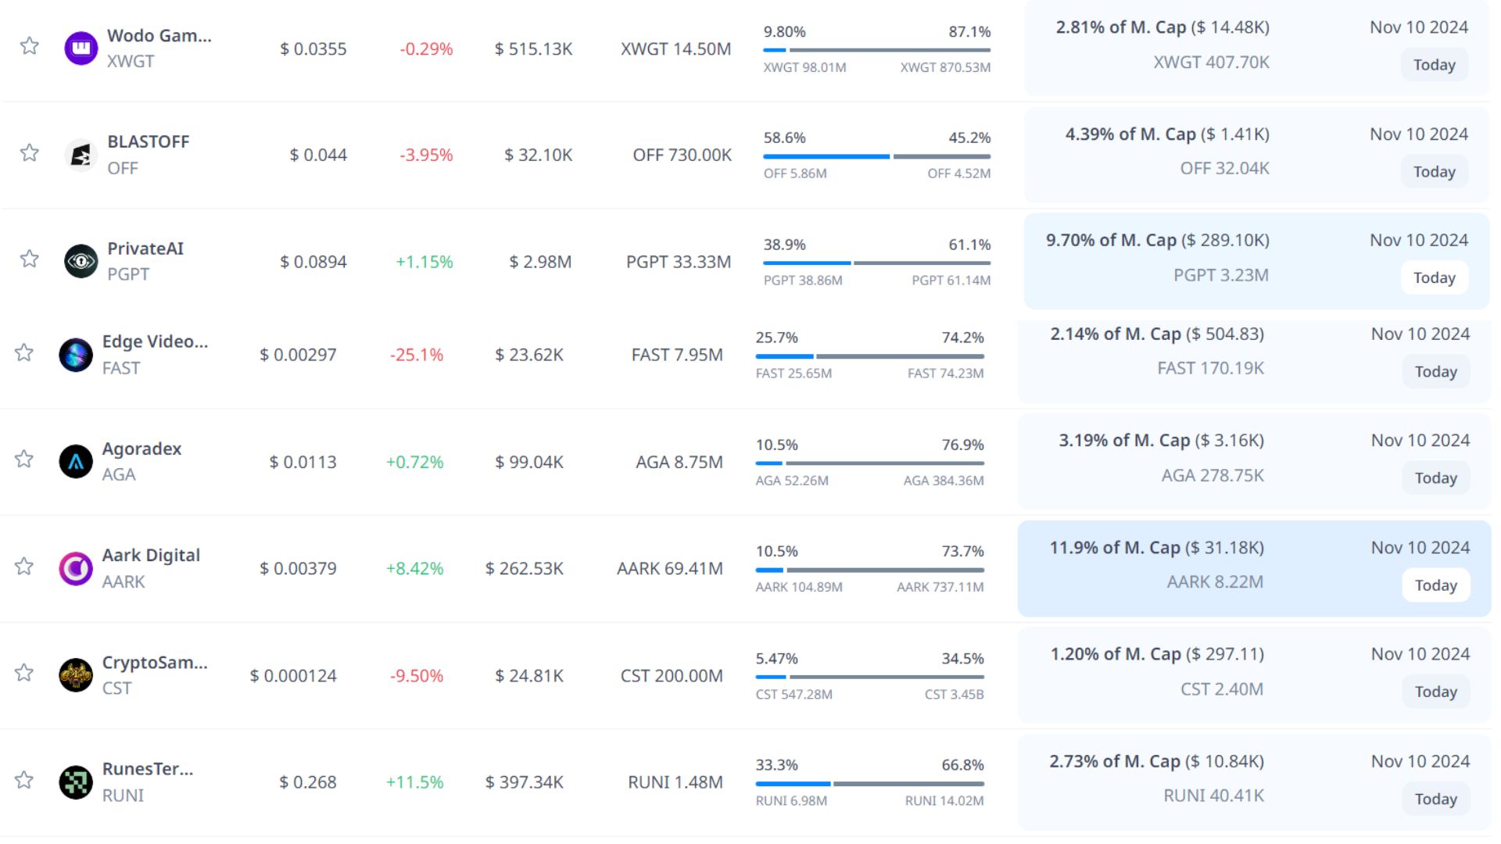Click the CryptoSamurai CST logo
The height and width of the screenshot is (844, 1501).
(x=76, y=675)
